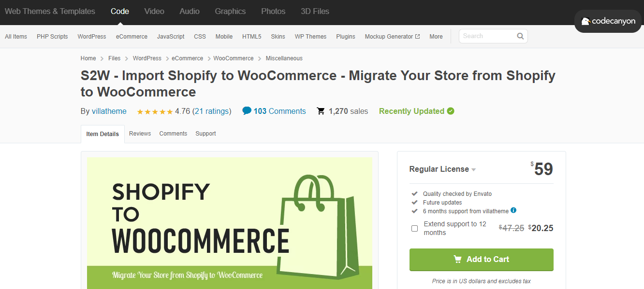Expand the Regular License dropdown
This screenshot has height=289, width=644.
[442, 169]
